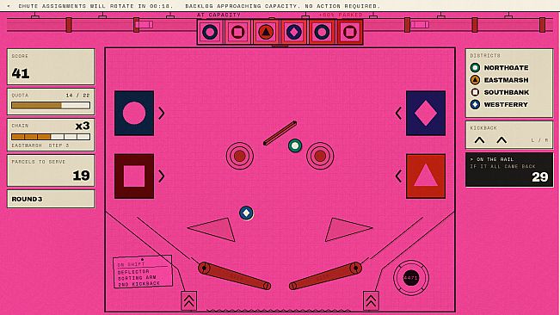The height and width of the screenshot is (315, 560).
Task: Click the Score value 41
Action: point(21,73)
